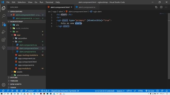
Task: Open the View menu
Action: tap(30, 2)
